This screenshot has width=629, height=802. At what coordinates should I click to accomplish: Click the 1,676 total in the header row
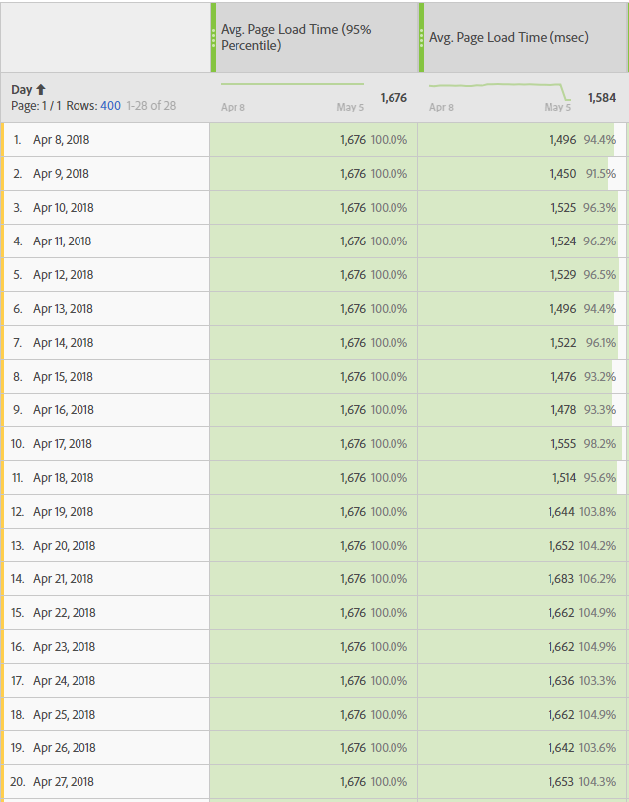393,97
